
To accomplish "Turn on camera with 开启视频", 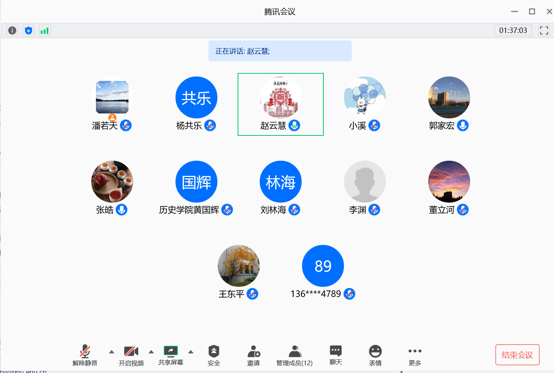I will 131,355.
